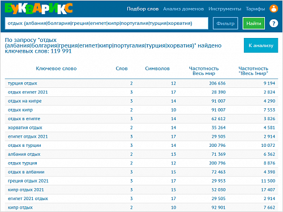Sort by Слов column header
The image size is (283, 212).
pyautogui.click(x=122, y=69)
